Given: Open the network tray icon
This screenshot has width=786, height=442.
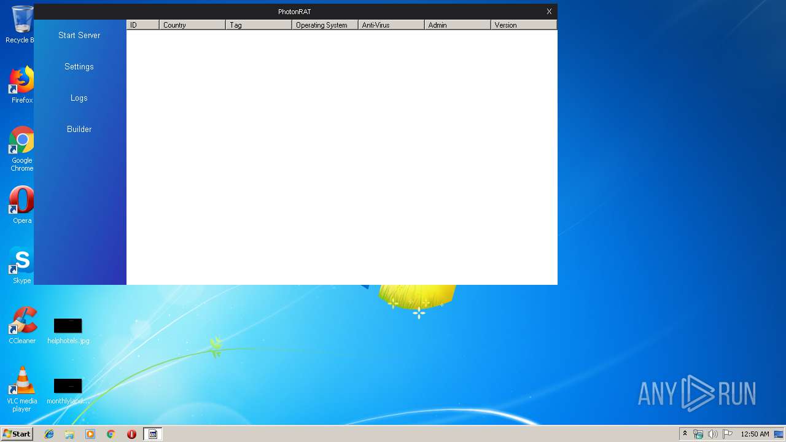Looking at the screenshot, I should coord(698,434).
